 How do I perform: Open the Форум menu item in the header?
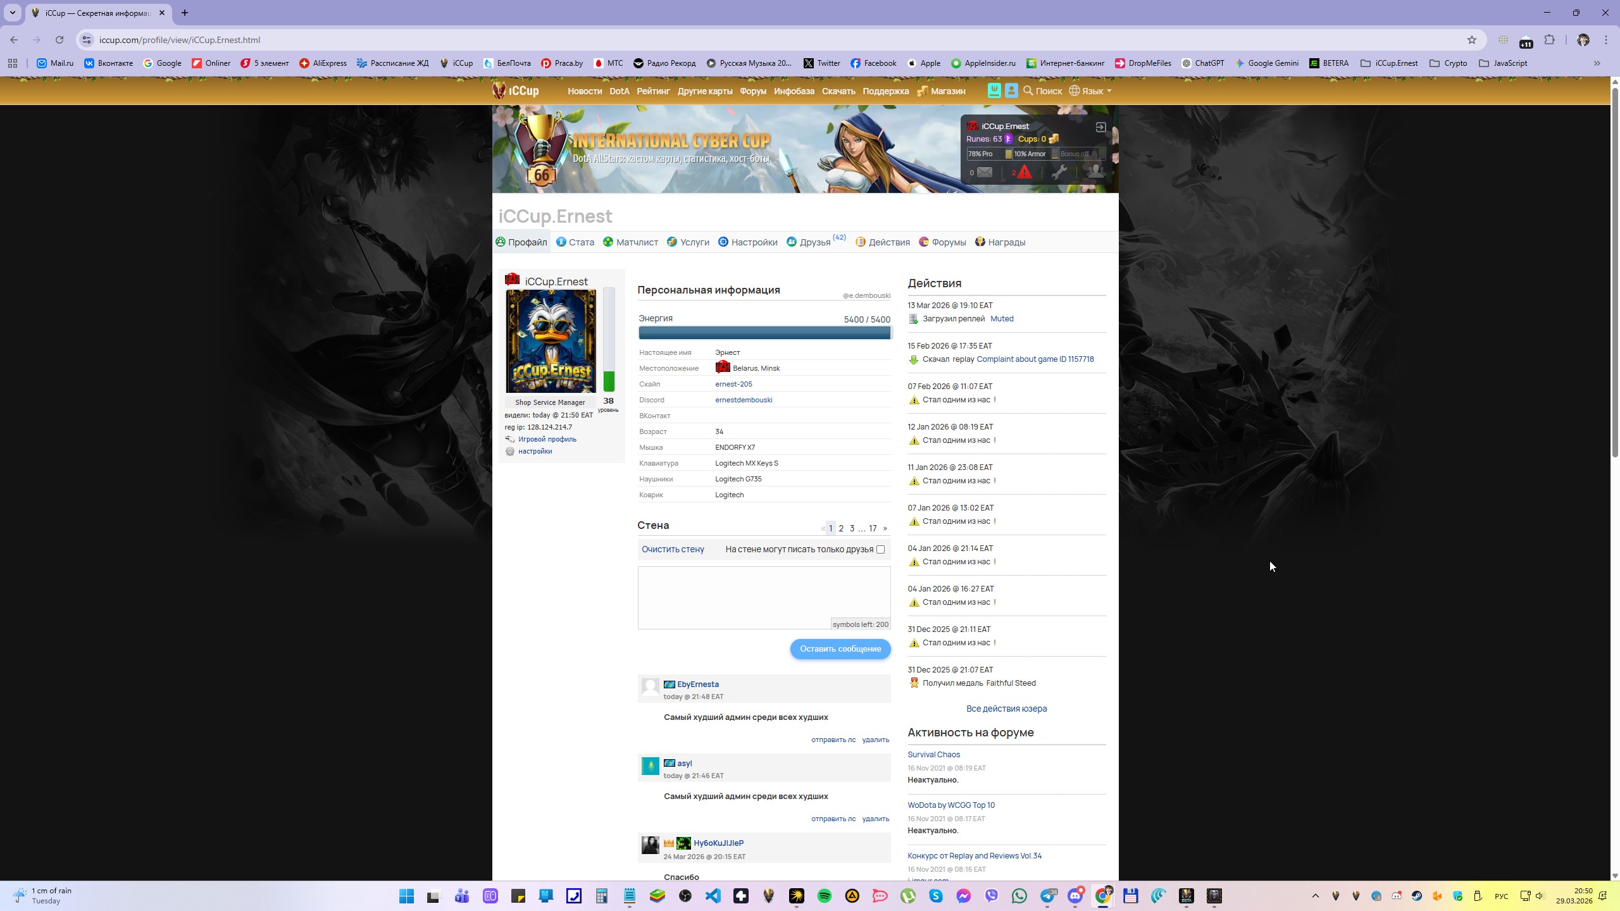click(x=752, y=91)
